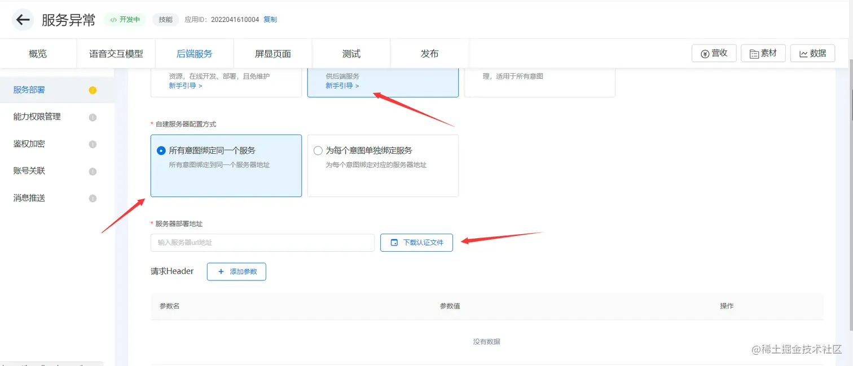
Task: Click the 没有数据 empty table text
Action: (x=487, y=342)
